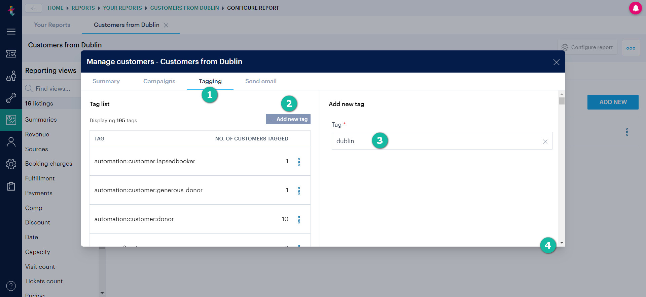The height and width of the screenshot is (297, 646).
Task: Click the Add new tag button
Action: (288, 119)
